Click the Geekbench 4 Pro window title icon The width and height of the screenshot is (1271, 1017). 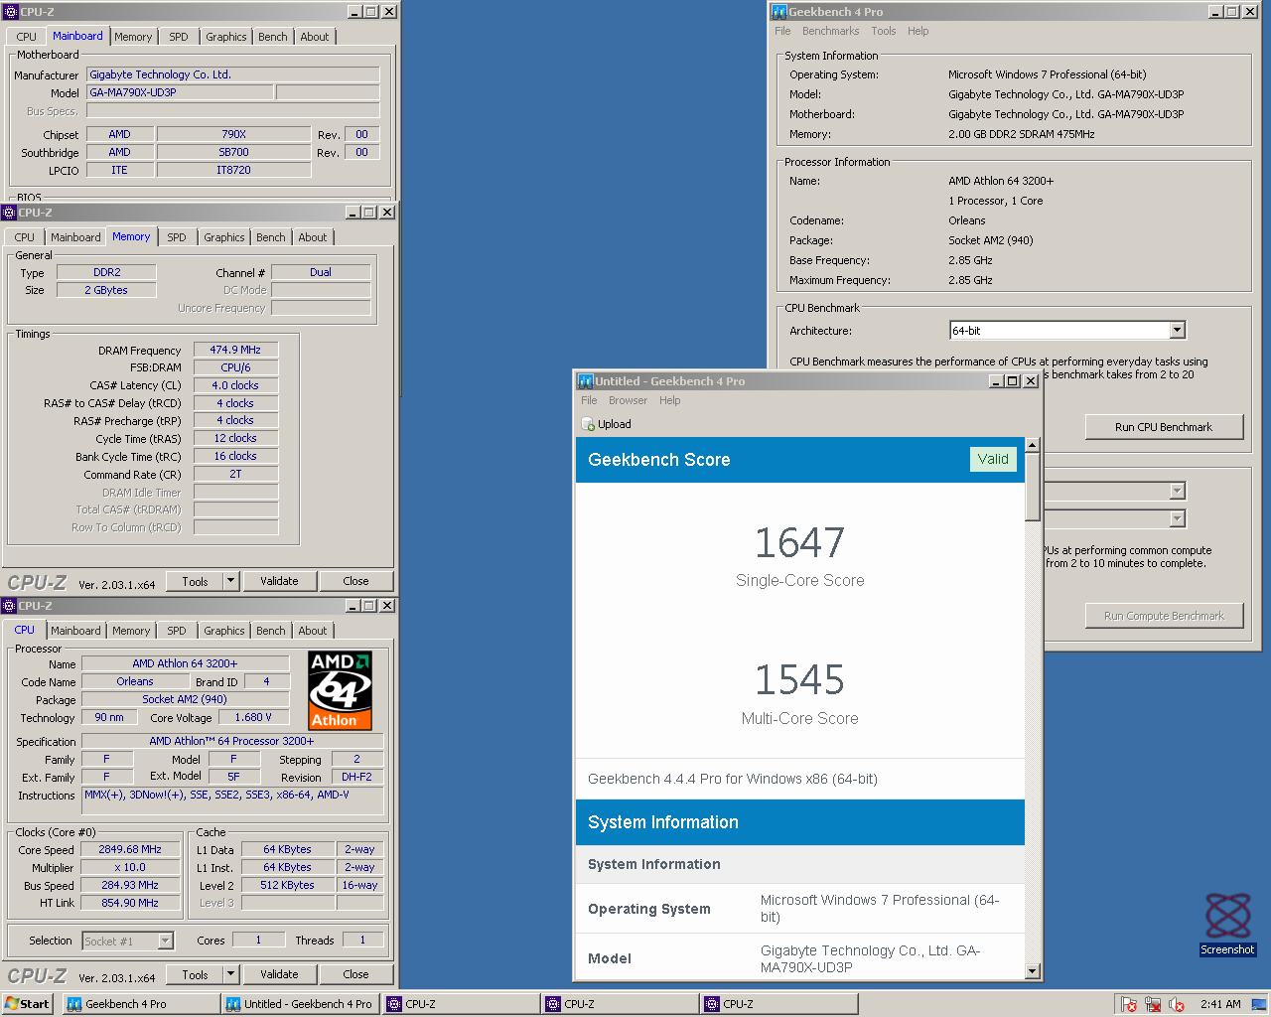(779, 12)
